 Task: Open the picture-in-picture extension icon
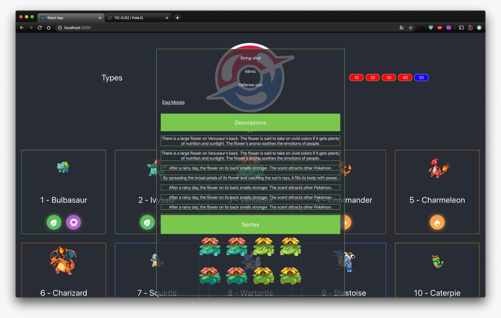coord(422,28)
